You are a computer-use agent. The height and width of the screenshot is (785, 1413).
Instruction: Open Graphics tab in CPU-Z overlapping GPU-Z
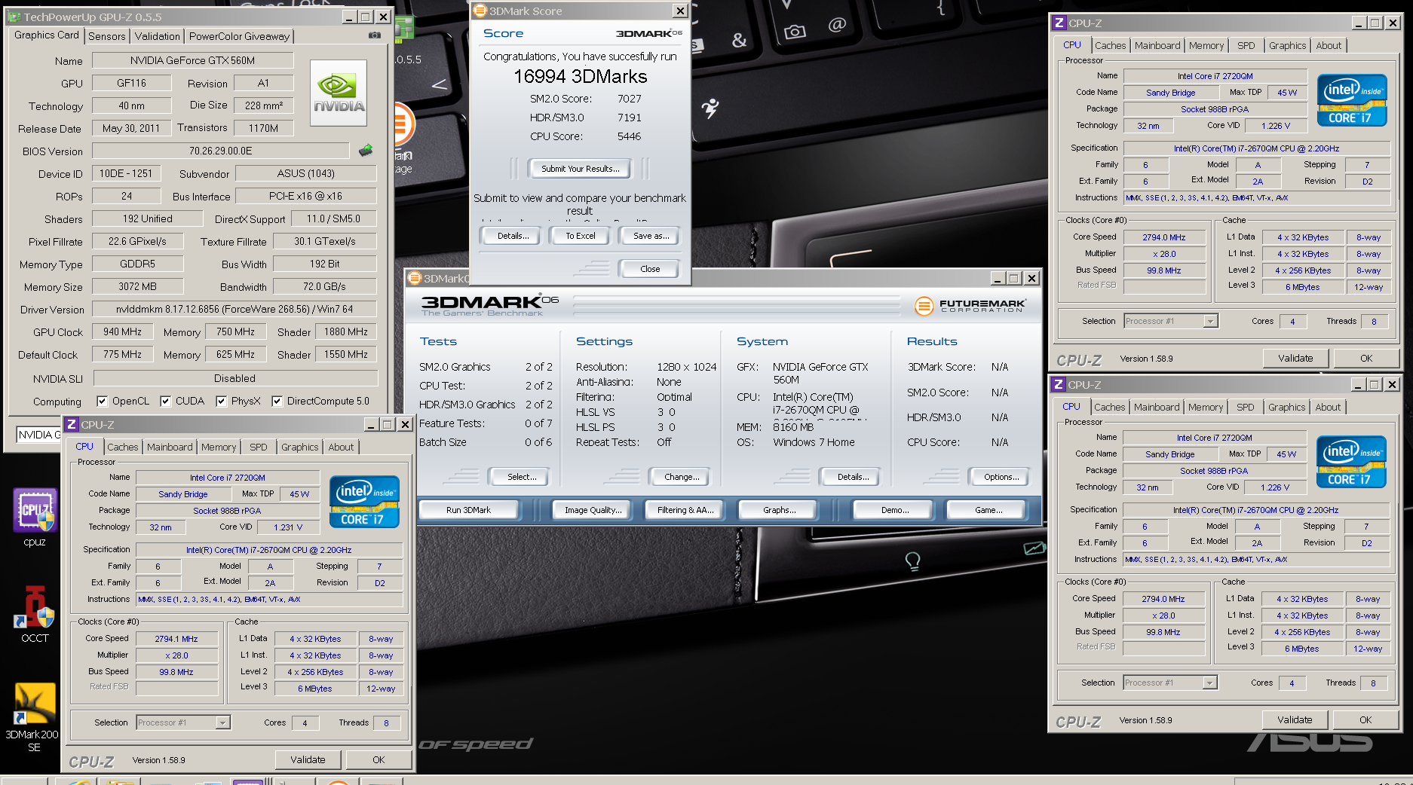pyautogui.click(x=300, y=447)
